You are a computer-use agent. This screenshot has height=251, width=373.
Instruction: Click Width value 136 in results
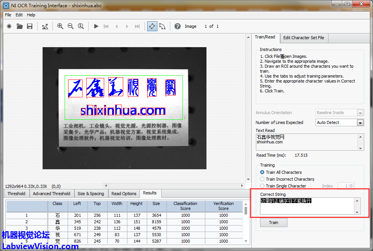coord(117,222)
